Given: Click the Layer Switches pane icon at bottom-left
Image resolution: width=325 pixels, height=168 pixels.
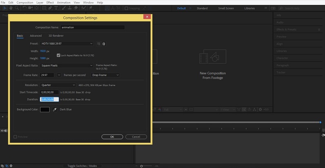Looking at the screenshot, I should (3, 166).
